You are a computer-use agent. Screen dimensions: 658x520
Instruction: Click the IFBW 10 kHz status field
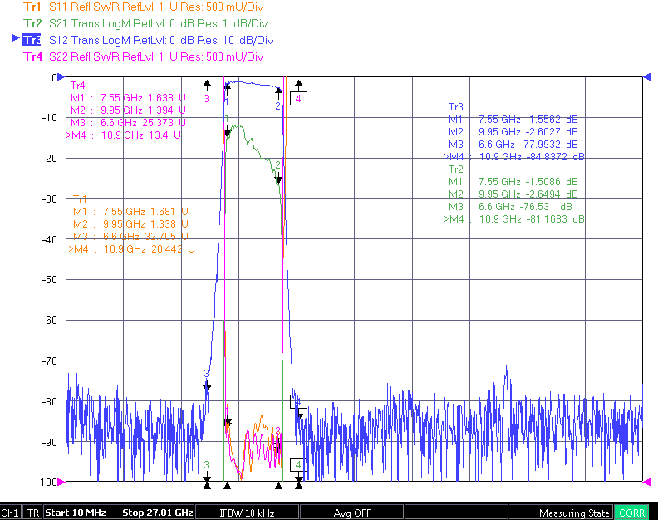[248, 513]
